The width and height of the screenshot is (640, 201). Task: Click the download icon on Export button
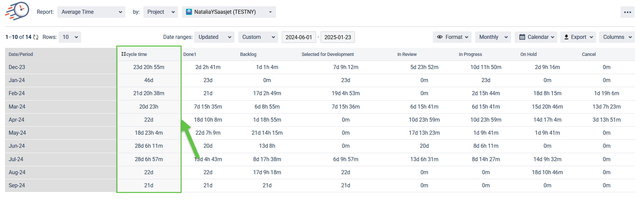coord(566,37)
